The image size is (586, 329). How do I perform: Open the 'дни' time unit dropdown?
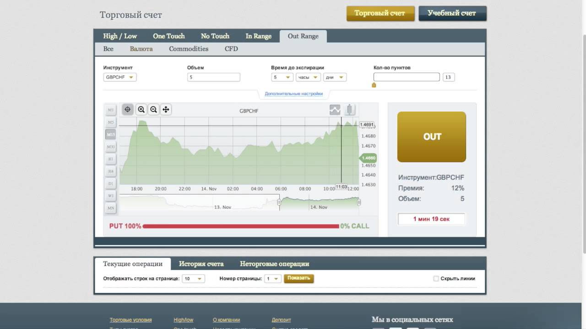(x=335, y=77)
